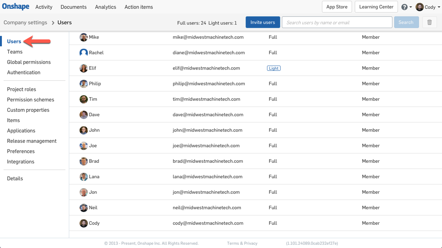Click Philip's avatar thumbnail

coord(83,83)
